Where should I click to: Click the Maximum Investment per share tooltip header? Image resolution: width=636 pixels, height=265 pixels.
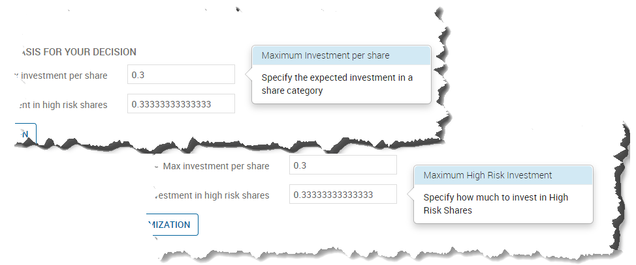point(341,55)
